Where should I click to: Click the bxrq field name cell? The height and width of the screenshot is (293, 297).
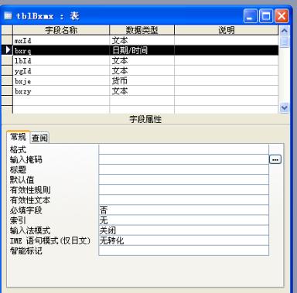[61, 50]
